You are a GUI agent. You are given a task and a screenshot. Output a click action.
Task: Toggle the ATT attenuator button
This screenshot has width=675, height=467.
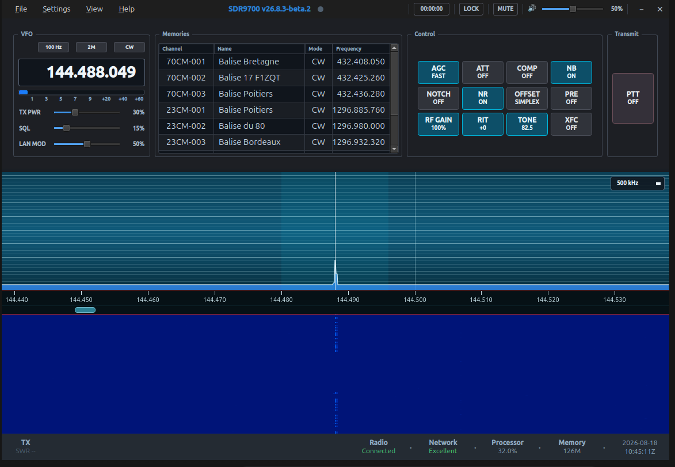click(x=483, y=72)
